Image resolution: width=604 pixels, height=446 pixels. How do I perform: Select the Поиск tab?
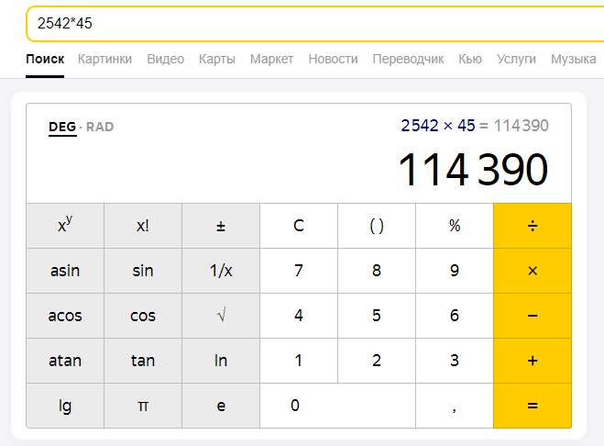(x=45, y=59)
